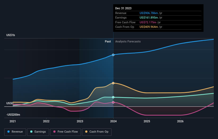Click the US$1b y-axis label
This screenshot has height=139, width=218.
coord(11,35)
